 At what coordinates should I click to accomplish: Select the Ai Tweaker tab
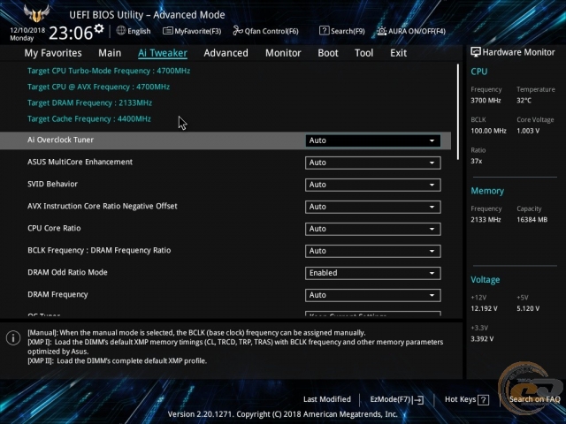[163, 53]
